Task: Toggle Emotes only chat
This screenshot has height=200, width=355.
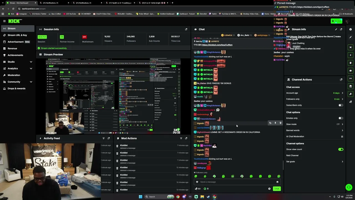Action: coord(341,118)
